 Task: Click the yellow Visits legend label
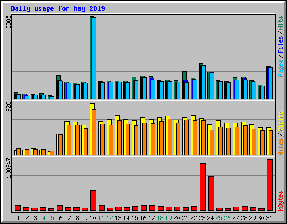coord(281,122)
